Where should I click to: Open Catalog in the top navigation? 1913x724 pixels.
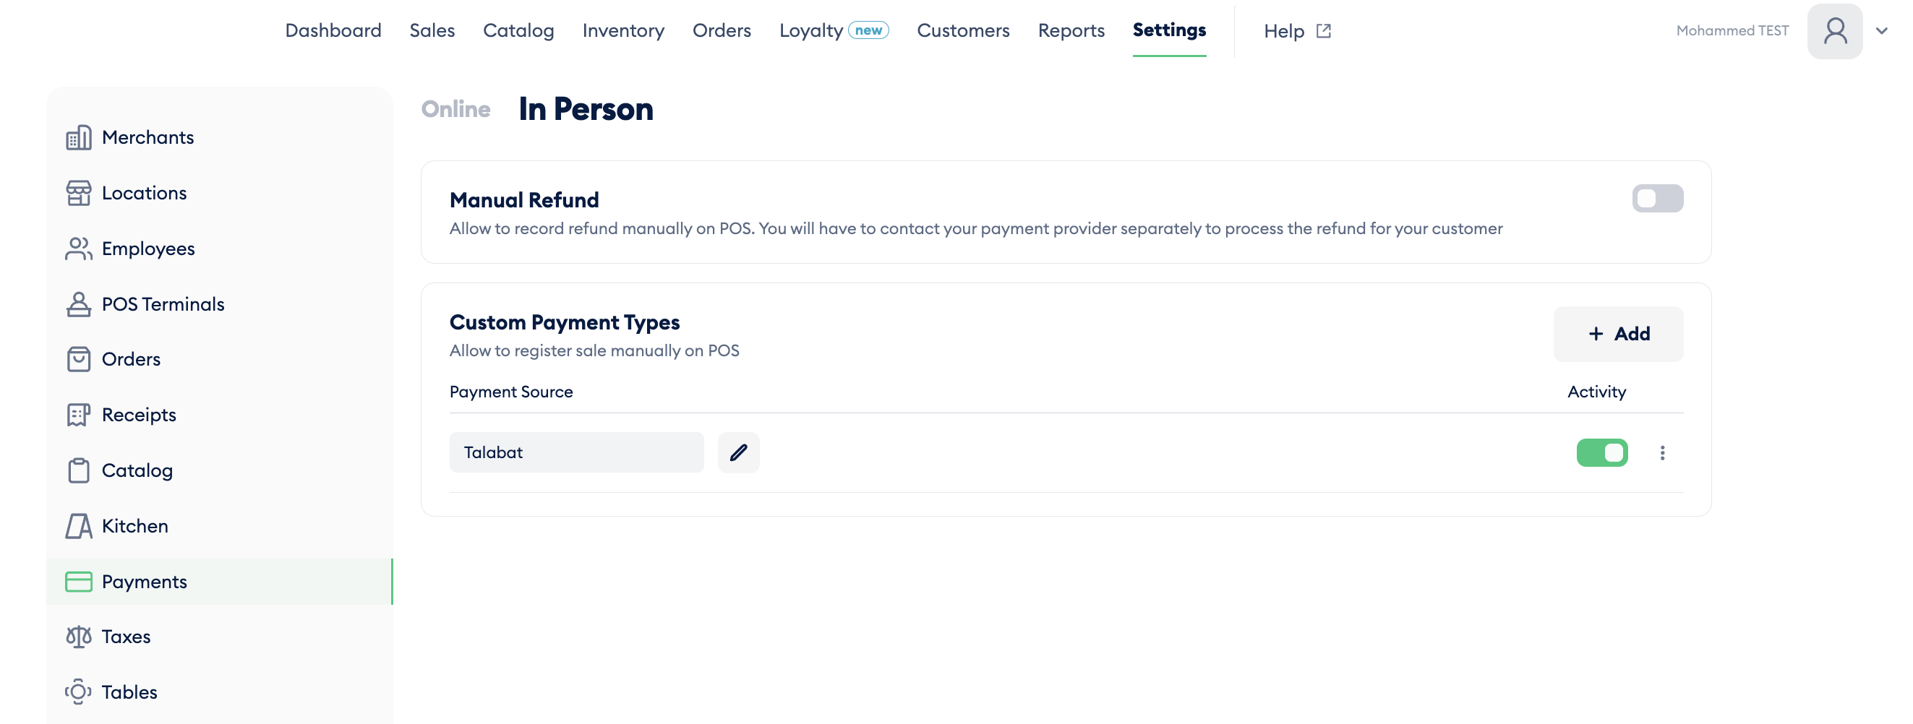click(518, 30)
